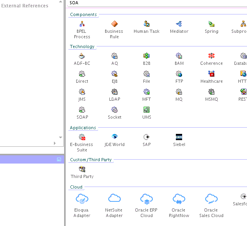Click the SOAP adapter icon

click(x=82, y=110)
